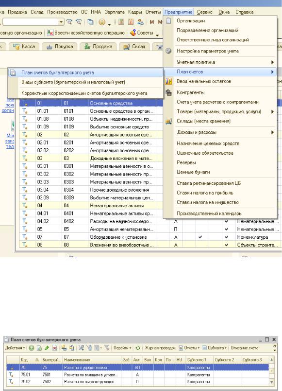Viewport: 282px width, 391px height.
Task: Click the search input field in toolbar
Action: coord(31,22)
